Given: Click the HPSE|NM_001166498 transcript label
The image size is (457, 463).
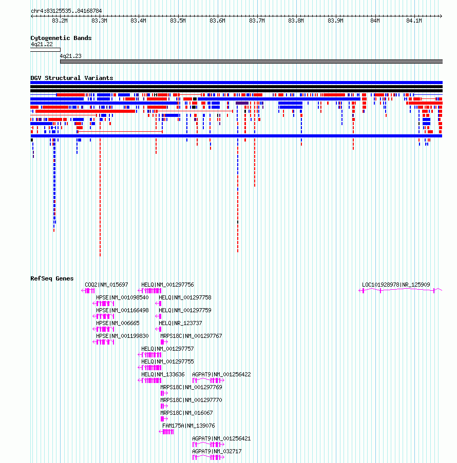Looking at the screenshot, I should click(122, 310).
